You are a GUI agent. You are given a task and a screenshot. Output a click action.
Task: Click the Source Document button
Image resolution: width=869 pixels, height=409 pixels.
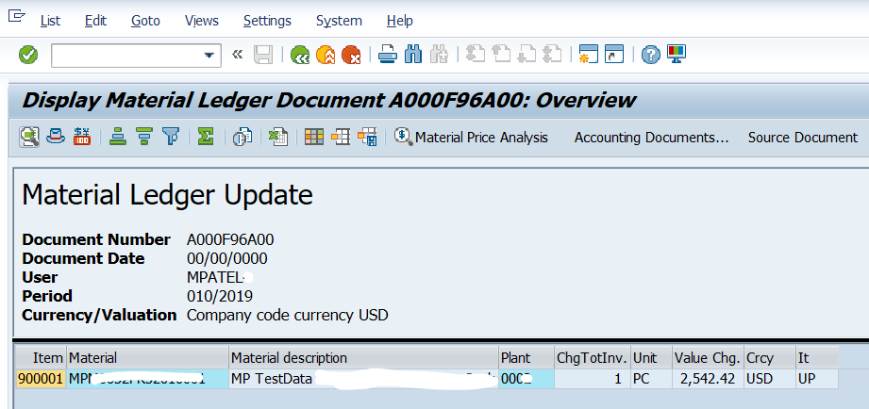(x=802, y=138)
